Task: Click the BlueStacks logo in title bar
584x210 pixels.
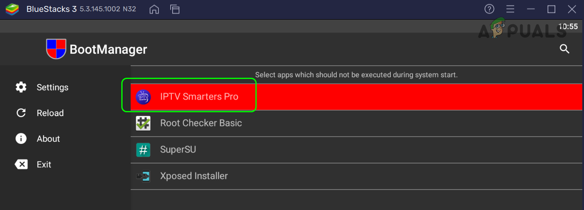Action: 12,9
